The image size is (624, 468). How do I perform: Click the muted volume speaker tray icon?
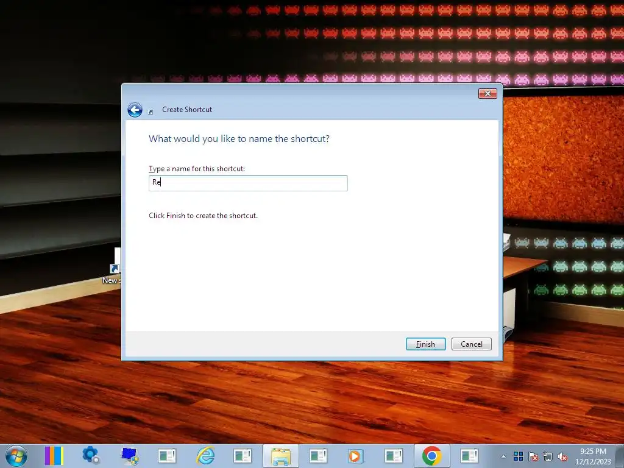[x=562, y=456]
